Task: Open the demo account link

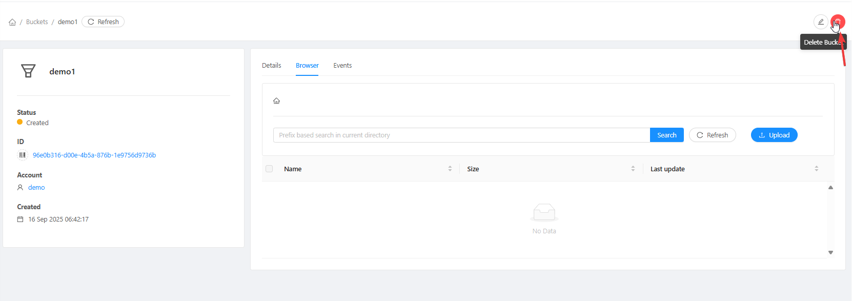Action: point(36,188)
